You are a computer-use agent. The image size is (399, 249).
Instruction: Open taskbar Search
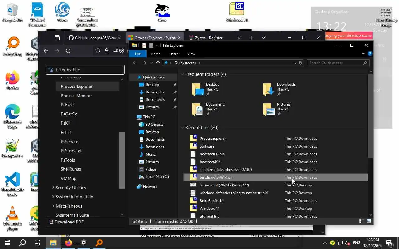(x=22, y=243)
